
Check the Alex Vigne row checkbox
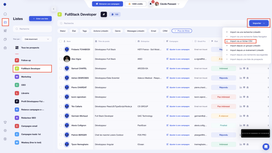pyautogui.click(x=61, y=59)
